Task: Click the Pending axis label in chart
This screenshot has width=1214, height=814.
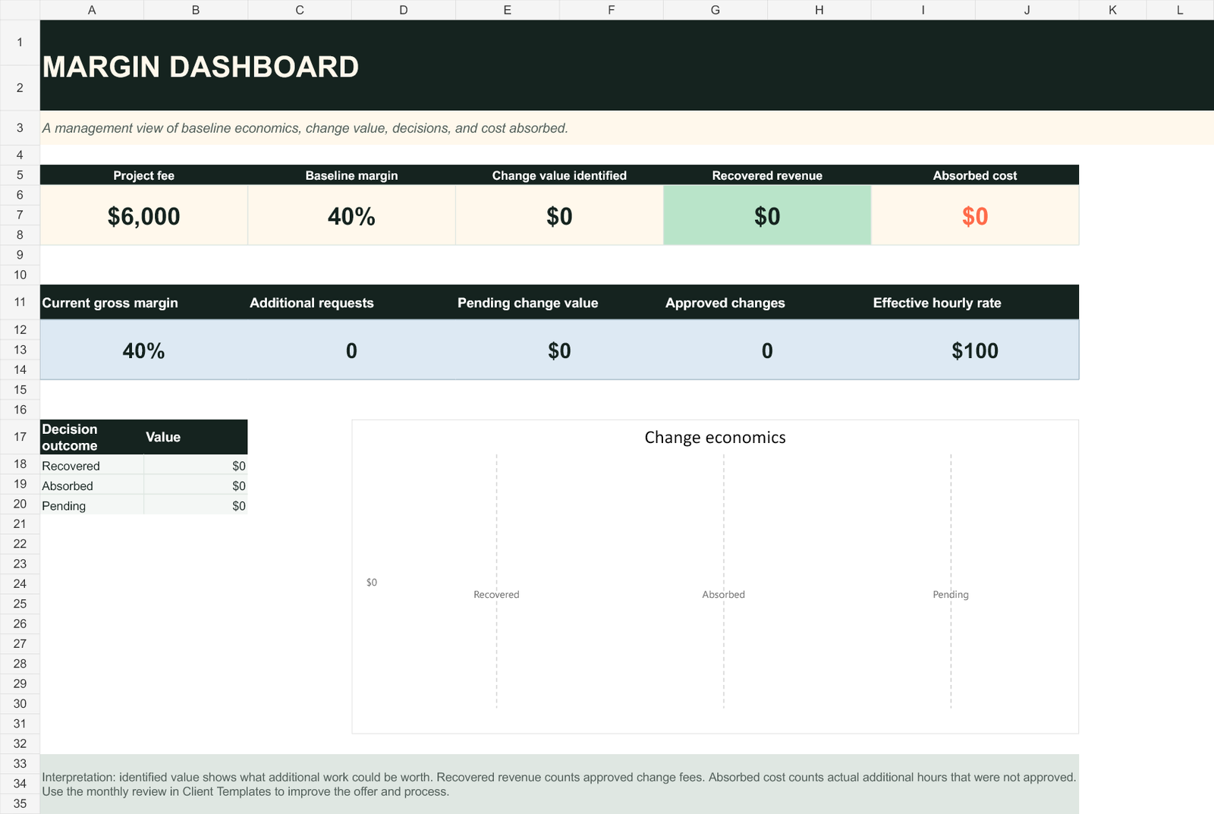Action: tap(951, 595)
